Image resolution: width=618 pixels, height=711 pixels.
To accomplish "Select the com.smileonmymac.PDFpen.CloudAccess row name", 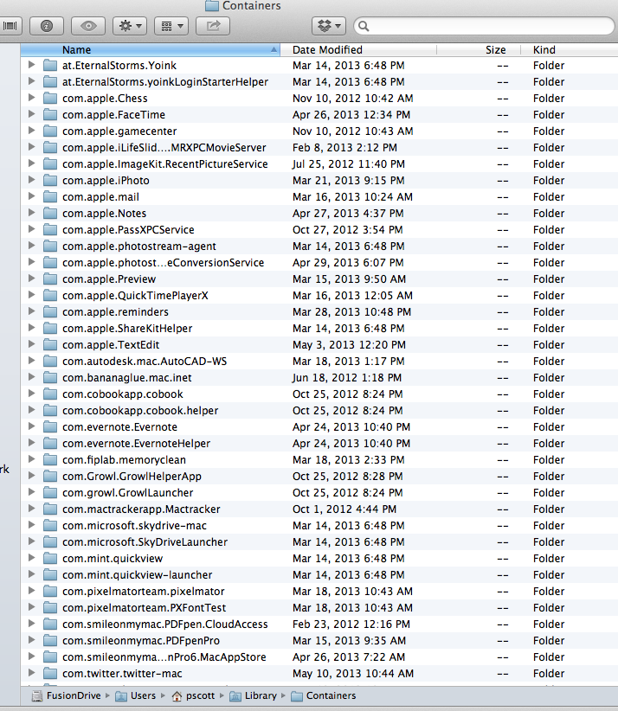I will coord(165,624).
